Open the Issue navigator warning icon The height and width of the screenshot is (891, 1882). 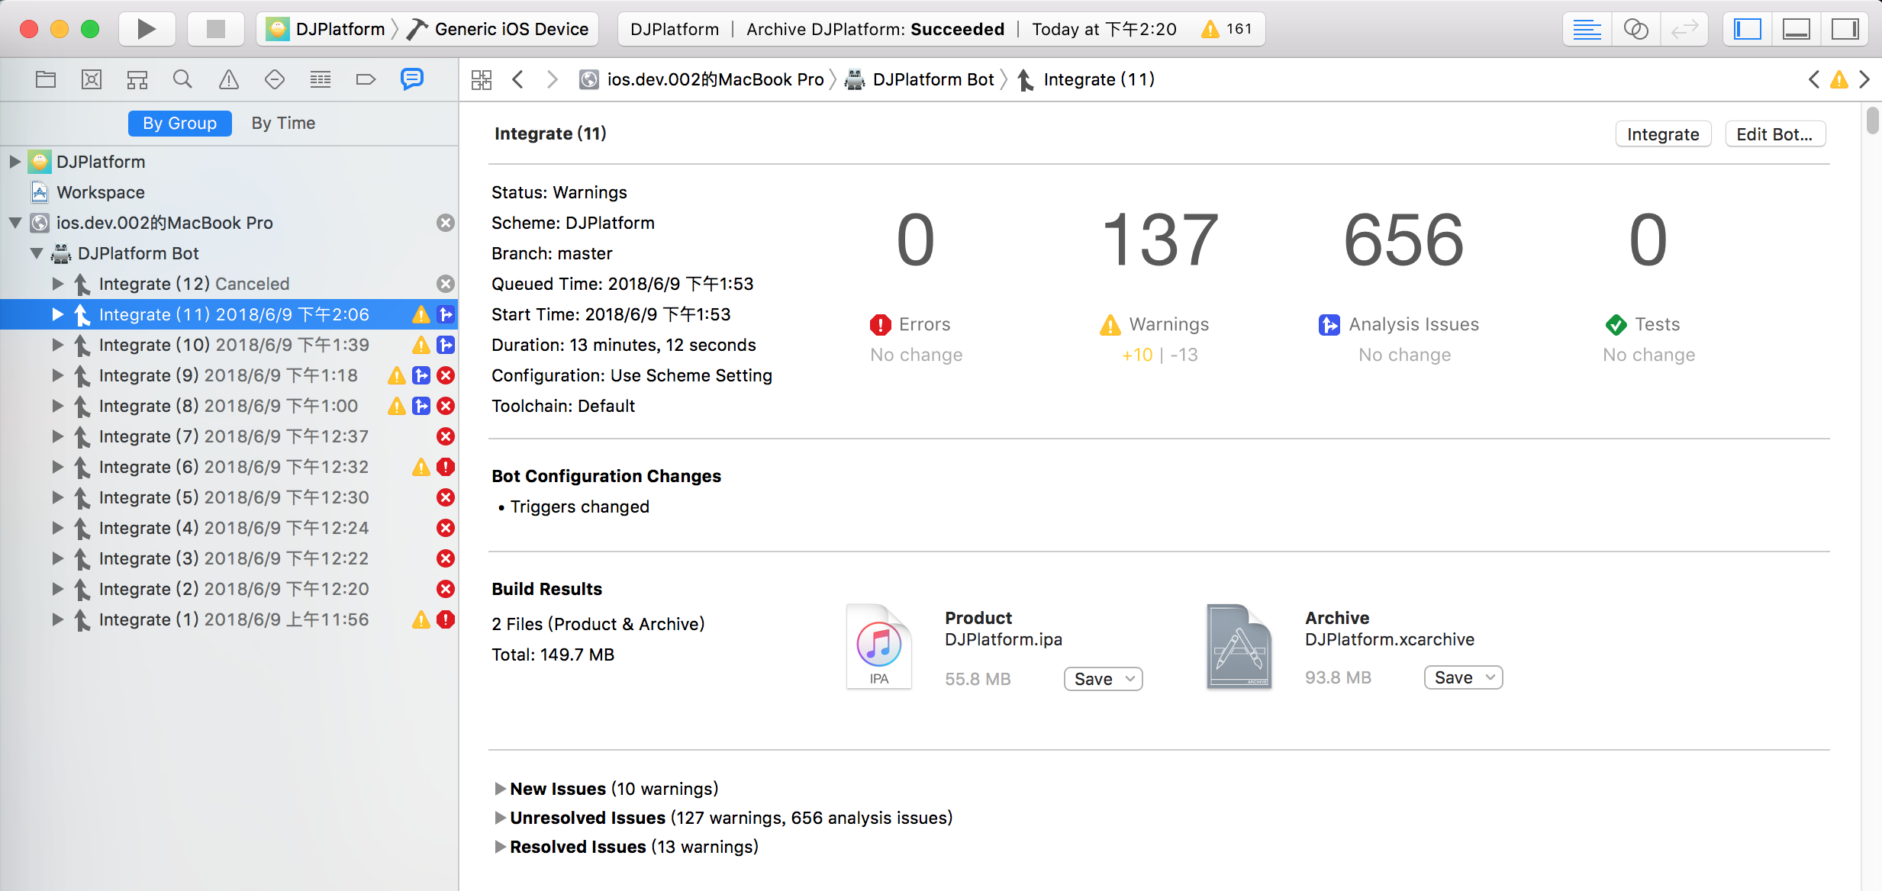point(228,79)
